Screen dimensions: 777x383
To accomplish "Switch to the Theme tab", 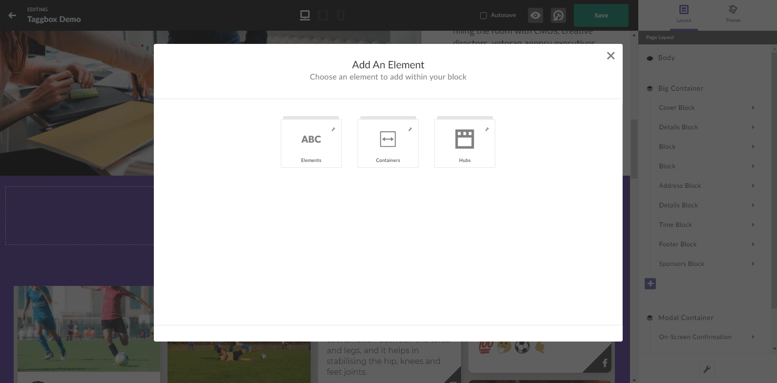I will click(733, 14).
